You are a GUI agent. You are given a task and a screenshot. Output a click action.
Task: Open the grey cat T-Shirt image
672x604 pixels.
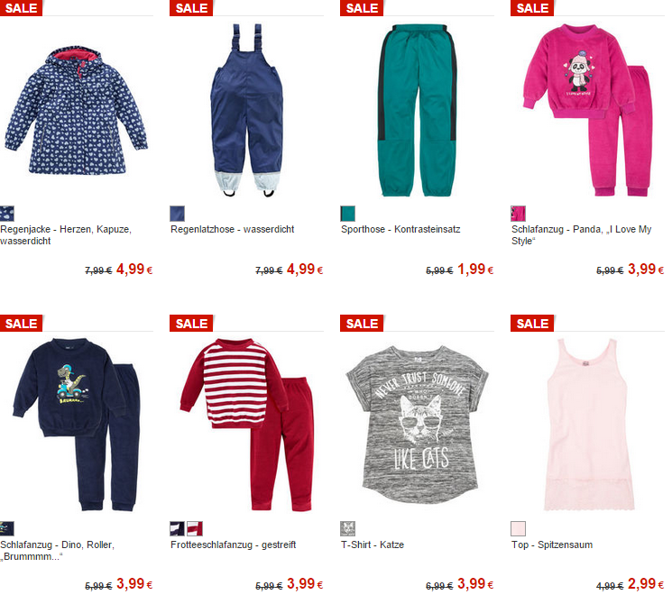point(417,425)
